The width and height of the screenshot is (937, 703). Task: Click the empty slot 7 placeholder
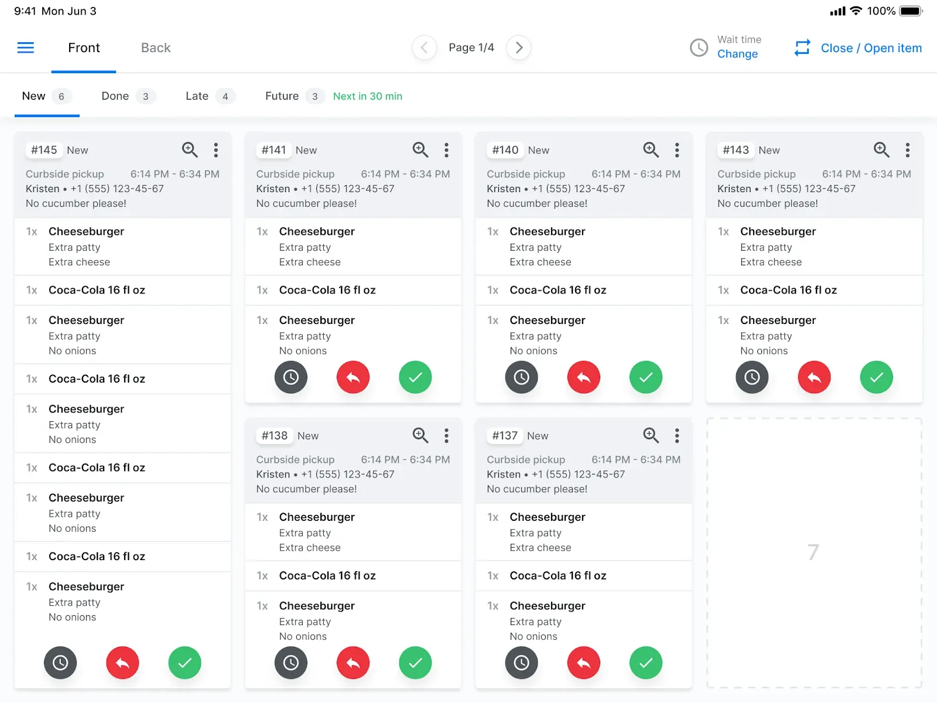pyautogui.click(x=814, y=552)
